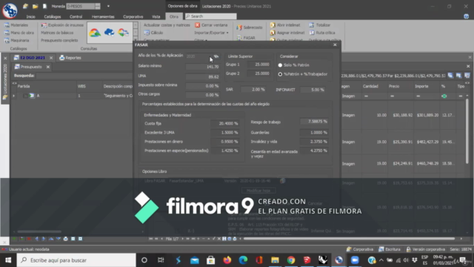The image size is (474, 267).
Task: Click Totalizar in the ribbon
Action: [x=320, y=25]
